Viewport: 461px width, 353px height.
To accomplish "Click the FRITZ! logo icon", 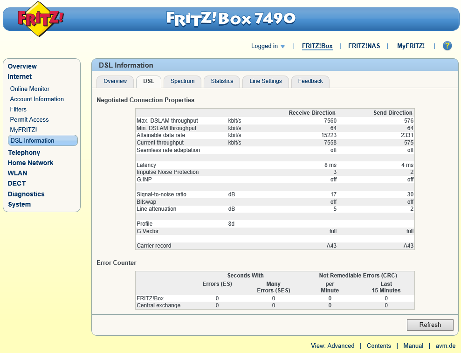I will [41, 19].
